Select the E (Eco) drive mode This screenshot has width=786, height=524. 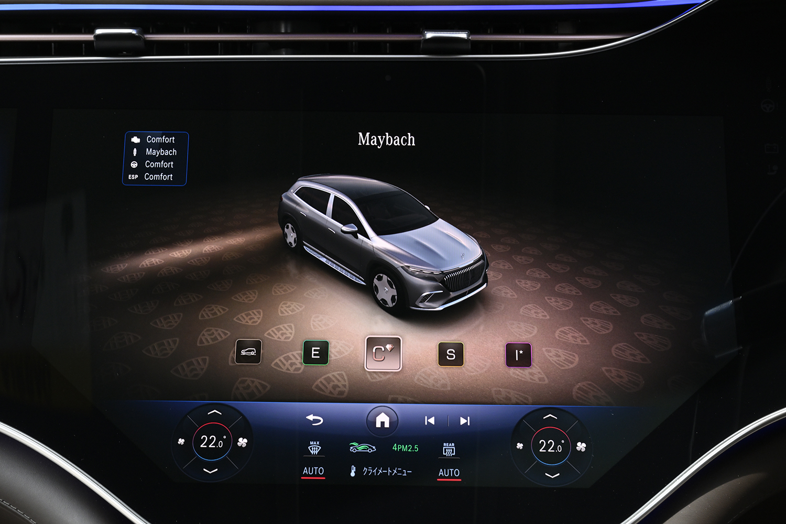[315, 353]
